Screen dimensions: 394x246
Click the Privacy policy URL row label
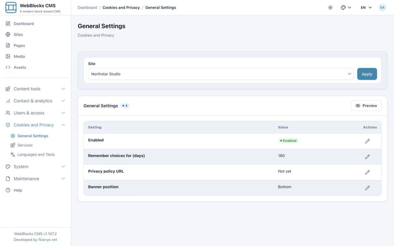(106, 171)
